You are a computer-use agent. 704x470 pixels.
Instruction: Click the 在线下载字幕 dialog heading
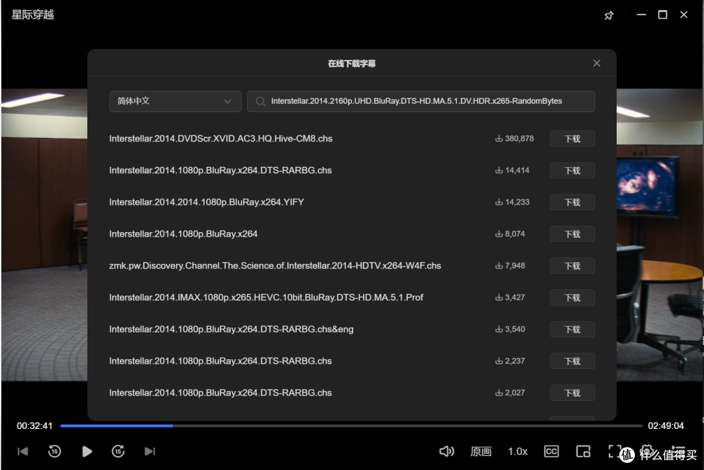click(351, 63)
